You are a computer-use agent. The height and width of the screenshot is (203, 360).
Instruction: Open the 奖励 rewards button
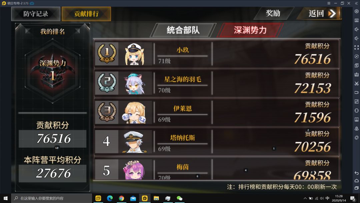[273, 13]
